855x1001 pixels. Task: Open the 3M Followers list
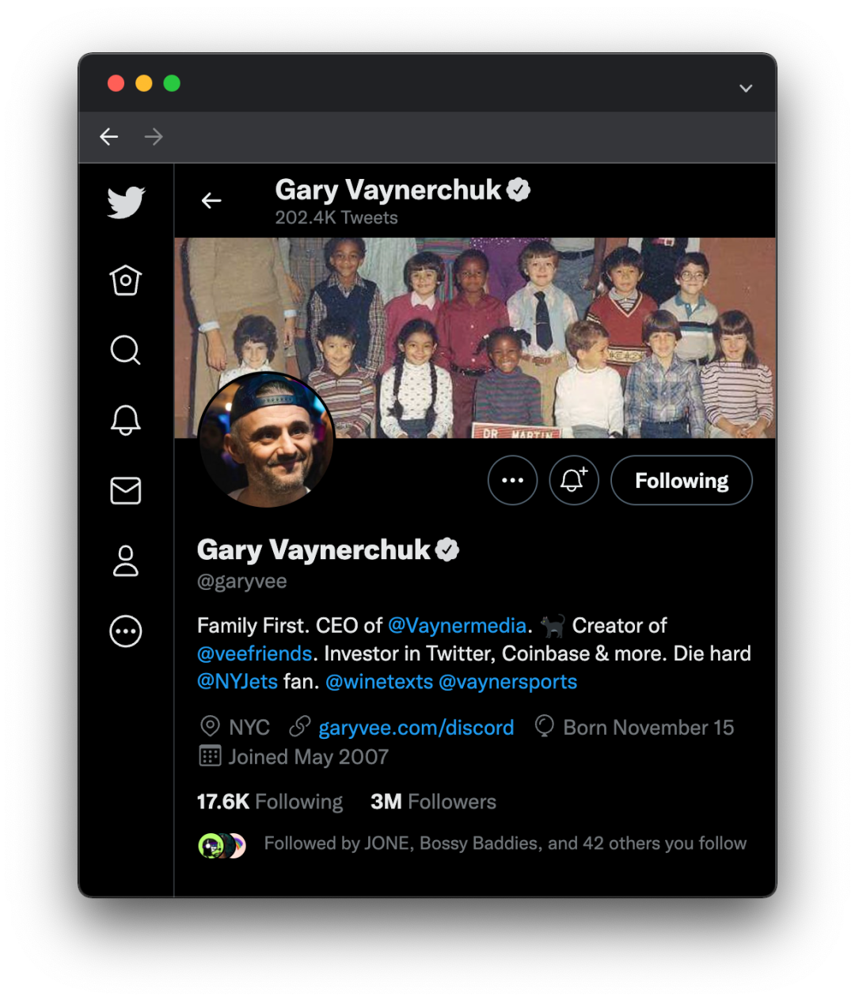click(x=433, y=801)
